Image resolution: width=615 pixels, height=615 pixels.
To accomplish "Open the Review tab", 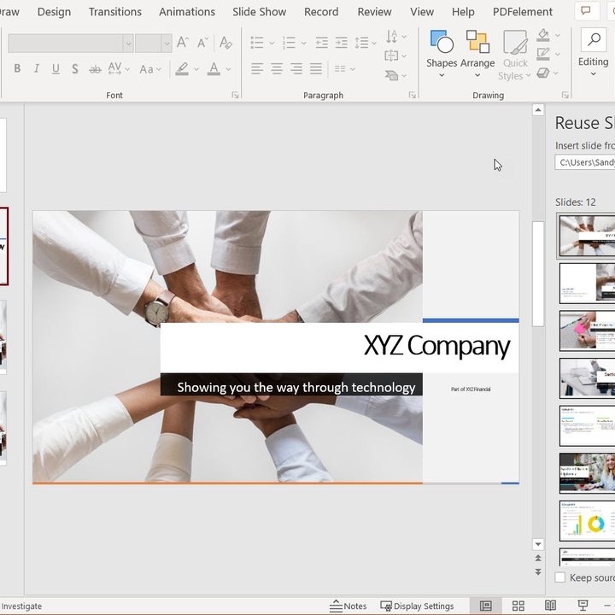I will 375,12.
